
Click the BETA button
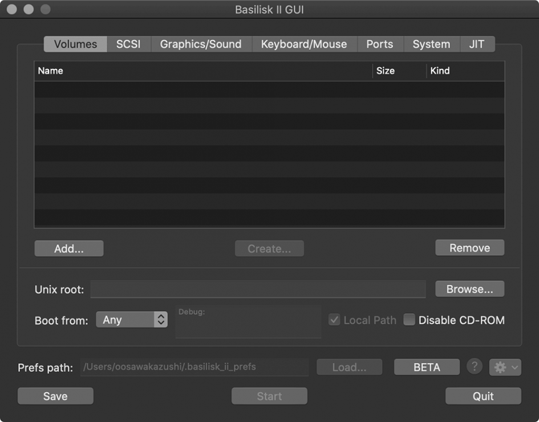(x=427, y=367)
